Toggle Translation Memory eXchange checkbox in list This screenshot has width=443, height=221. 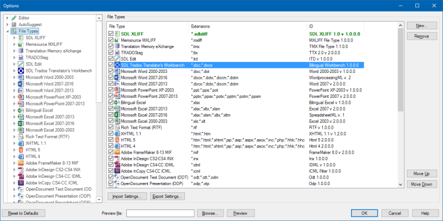click(111, 46)
